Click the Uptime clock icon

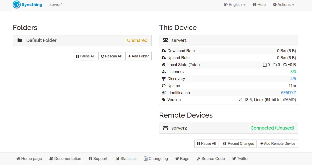click(164, 86)
